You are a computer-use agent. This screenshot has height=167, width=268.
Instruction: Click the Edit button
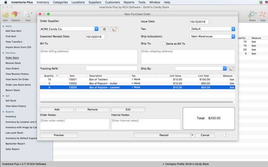128,110
